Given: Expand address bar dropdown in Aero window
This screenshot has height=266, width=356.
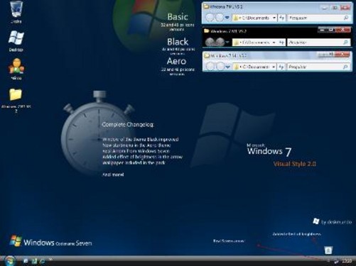Looking at the screenshot, I should (x=274, y=67).
